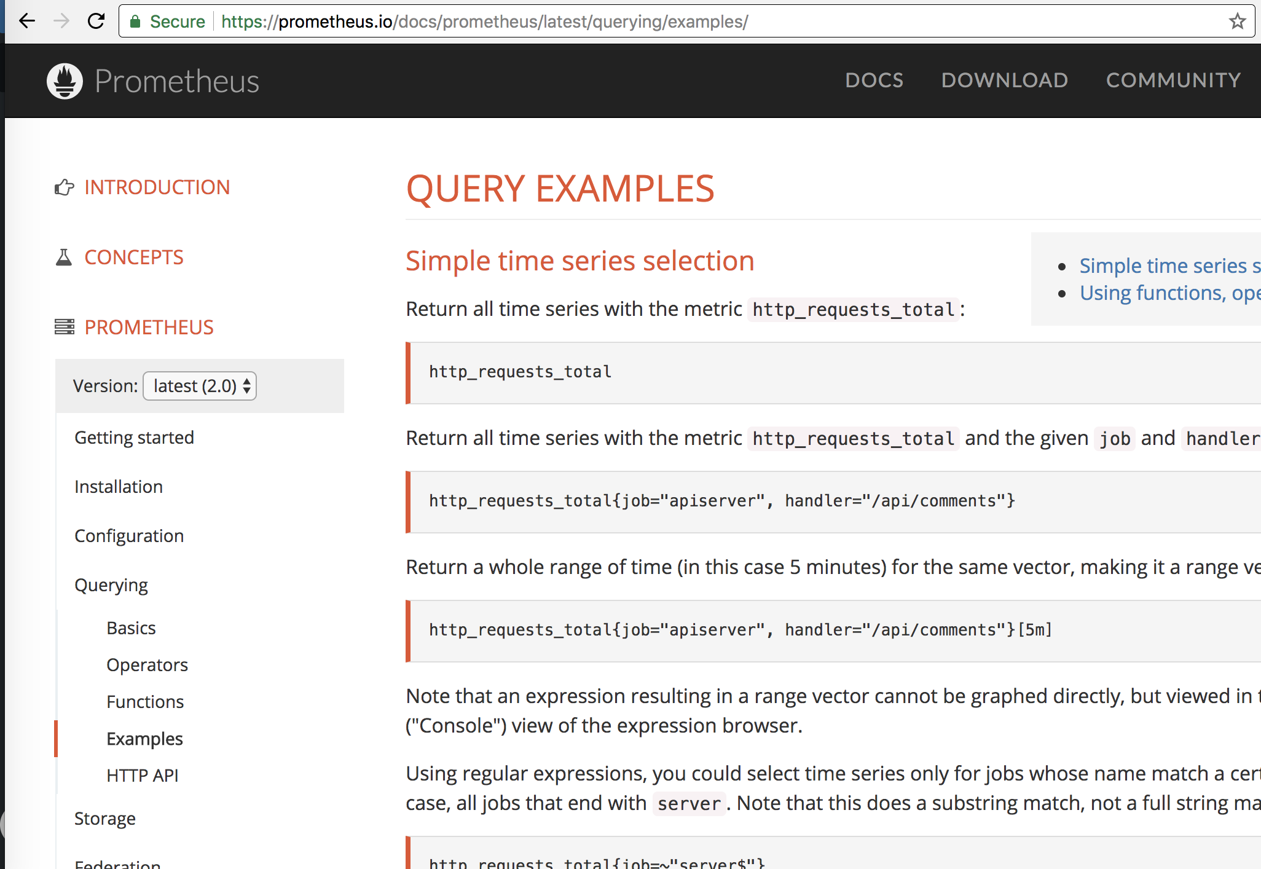Open the HTTP API page
Viewport: 1261px width, 869px height.
142,775
